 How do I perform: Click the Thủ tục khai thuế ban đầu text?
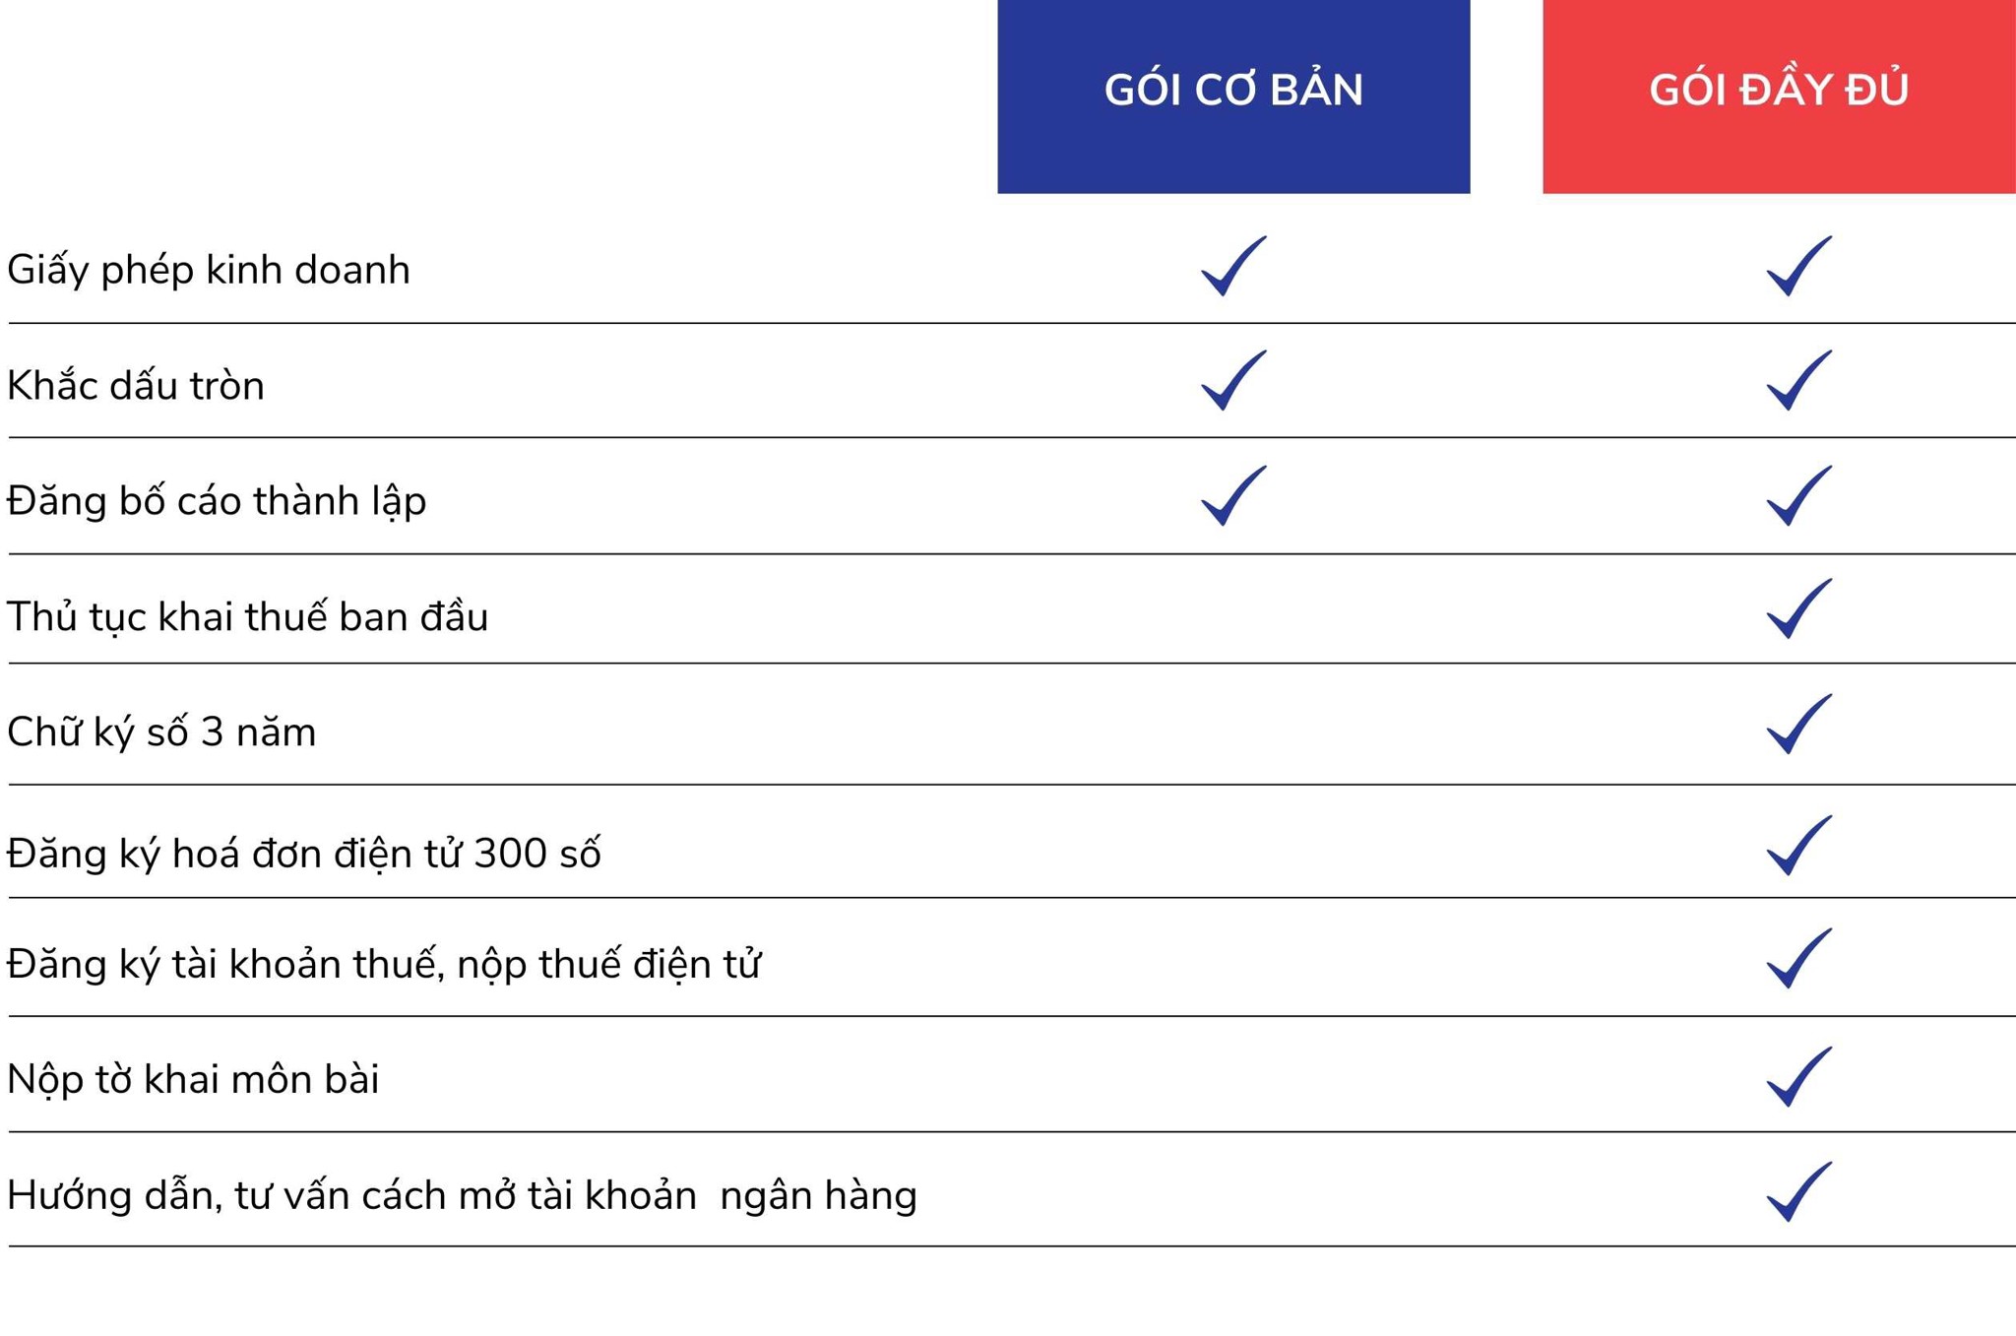[x=247, y=617]
